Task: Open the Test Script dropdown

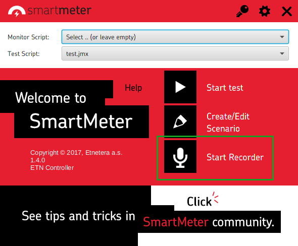Action: (x=175, y=53)
